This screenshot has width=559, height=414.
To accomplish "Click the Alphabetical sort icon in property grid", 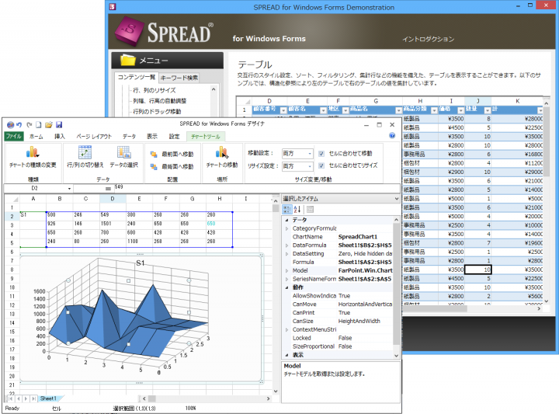I will [x=297, y=209].
